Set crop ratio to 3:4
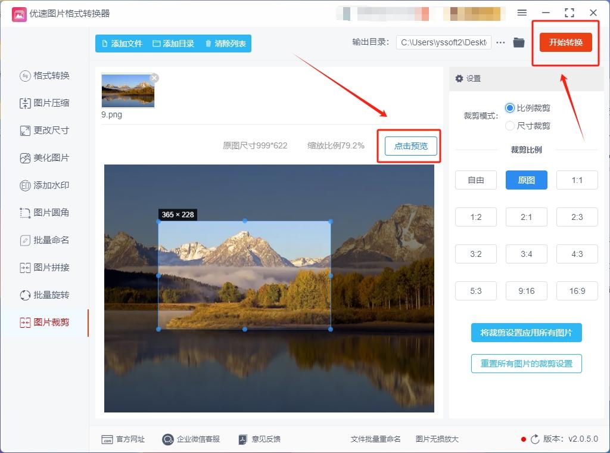This screenshot has height=453, width=610. pos(527,254)
